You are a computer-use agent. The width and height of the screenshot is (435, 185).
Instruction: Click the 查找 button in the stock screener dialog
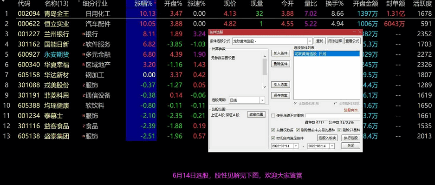320,41
